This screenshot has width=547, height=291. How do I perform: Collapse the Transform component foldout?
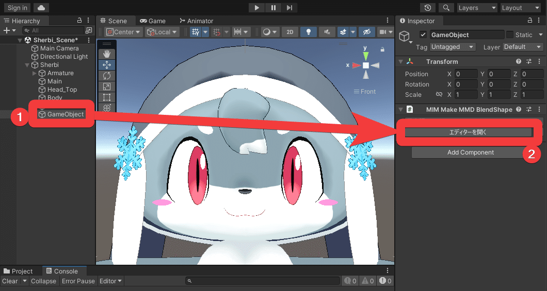400,62
